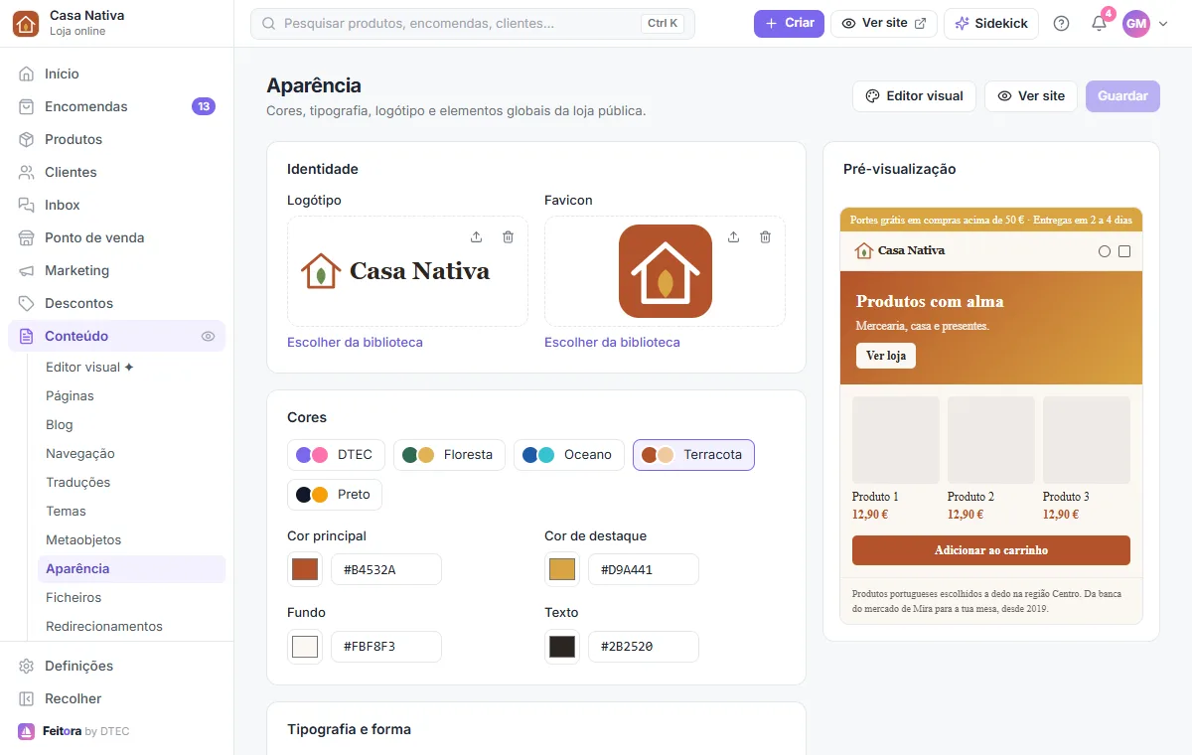The height and width of the screenshot is (755, 1192).
Task: Open Definições settings
Action: (x=117, y=666)
